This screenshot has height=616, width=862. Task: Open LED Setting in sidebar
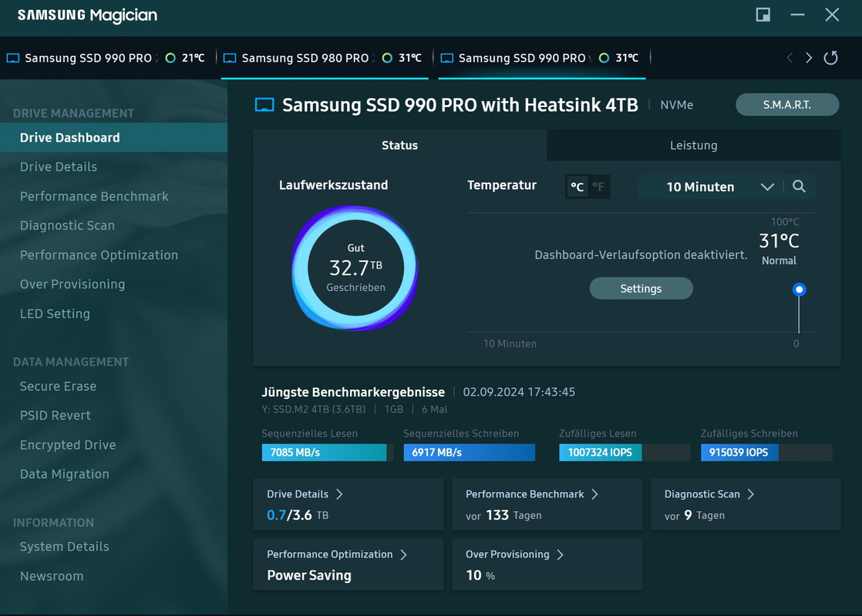coord(114,314)
